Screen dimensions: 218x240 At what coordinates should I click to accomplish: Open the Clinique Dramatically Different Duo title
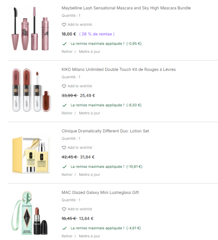(105, 131)
